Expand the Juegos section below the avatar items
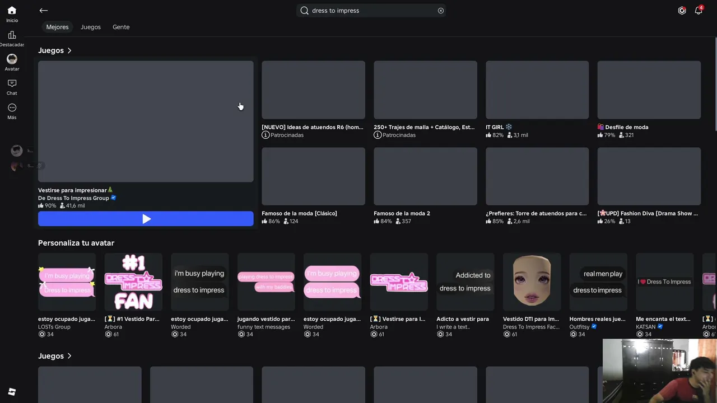This screenshot has width=717, height=403. tap(55, 356)
